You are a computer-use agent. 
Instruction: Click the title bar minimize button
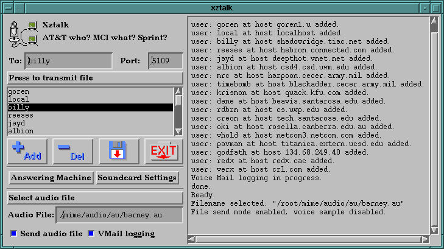coord(424,8)
